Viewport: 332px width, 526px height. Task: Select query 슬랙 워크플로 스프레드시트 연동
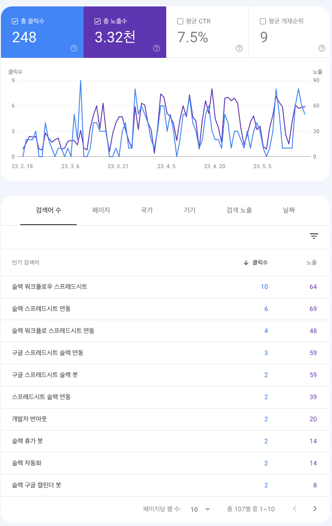coord(53,331)
